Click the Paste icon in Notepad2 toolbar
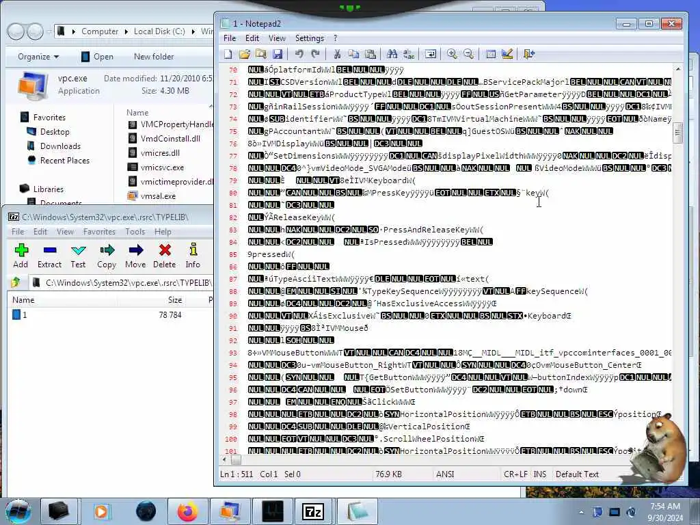This screenshot has width=700, height=525. coord(370,54)
